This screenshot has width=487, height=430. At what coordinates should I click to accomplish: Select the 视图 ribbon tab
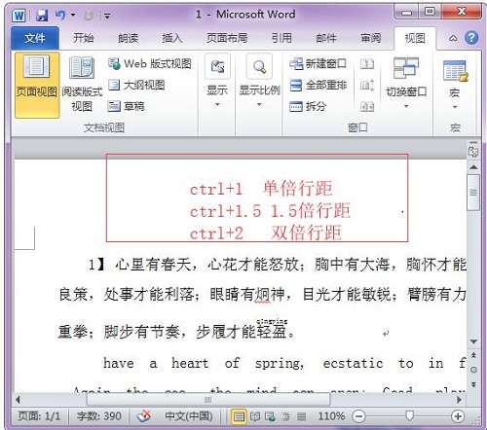pos(415,38)
